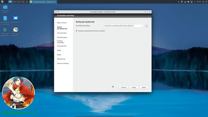Expand Нажмите для дополнительных настроек section
208x117 pixels.
(90, 31)
